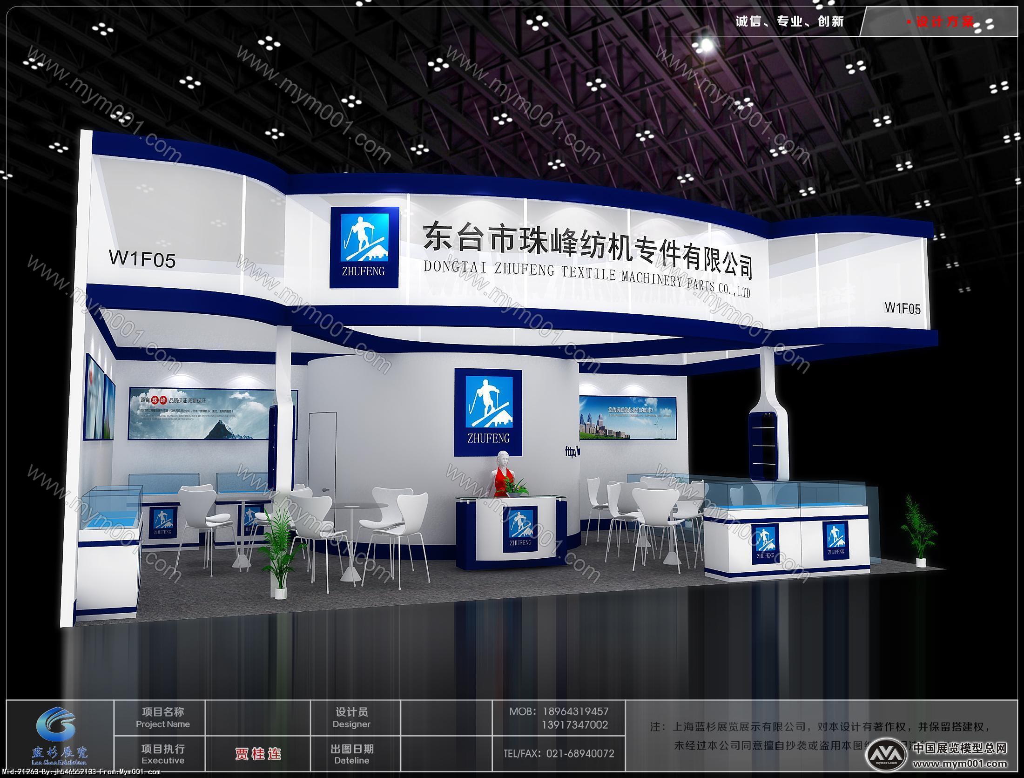Click the mannequin in the red dress
This screenshot has height=778, width=1024.
[x=502, y=474]
